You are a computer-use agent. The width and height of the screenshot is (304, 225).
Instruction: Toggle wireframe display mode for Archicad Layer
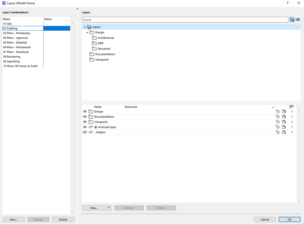[91, 127]
